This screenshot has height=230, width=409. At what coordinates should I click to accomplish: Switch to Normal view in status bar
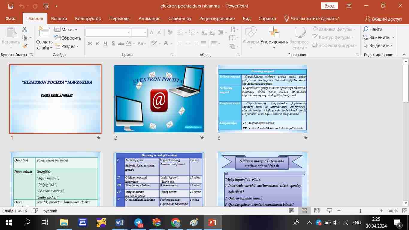coord(292,211)
